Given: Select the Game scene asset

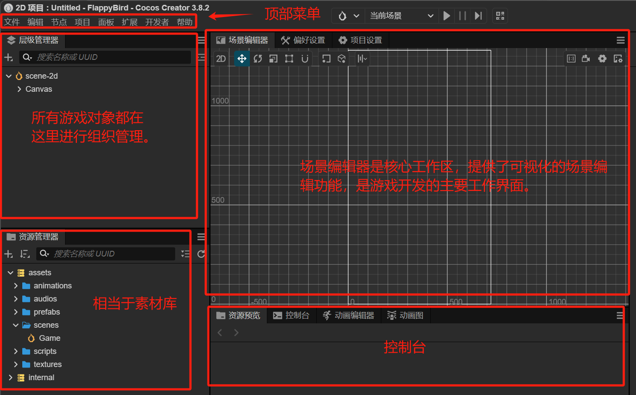Looking at the screenshot, I should point(49,338).
